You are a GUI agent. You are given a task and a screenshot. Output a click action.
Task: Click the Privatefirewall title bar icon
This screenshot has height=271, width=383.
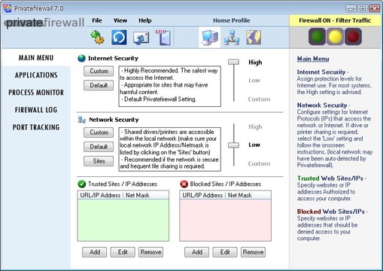pos(8,8)
